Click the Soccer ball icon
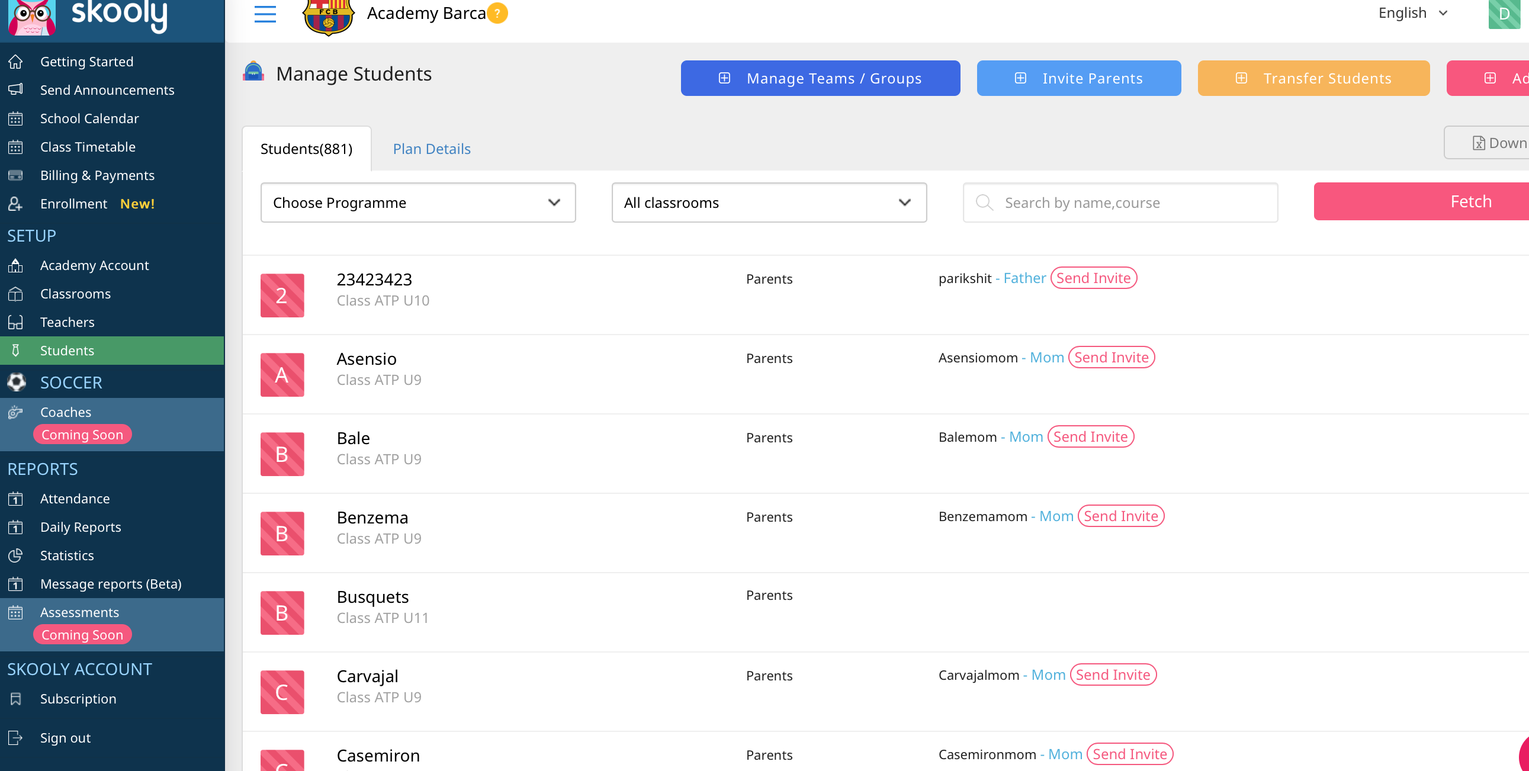The height and width of the screenshot is (771, 1529). pos(17,382)
